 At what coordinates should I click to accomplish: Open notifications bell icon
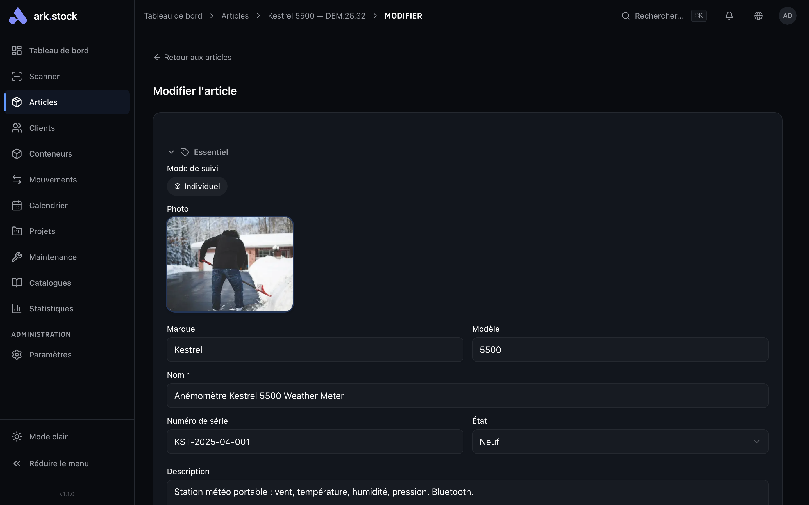point(729,16)
